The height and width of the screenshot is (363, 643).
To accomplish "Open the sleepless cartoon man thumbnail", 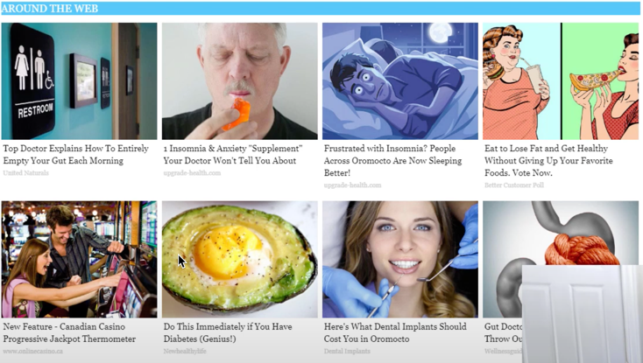I will click(x=399, y=81).
